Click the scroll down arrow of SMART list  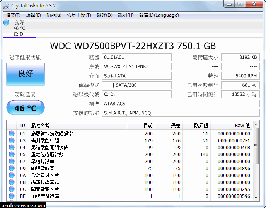tap(256, 198)
